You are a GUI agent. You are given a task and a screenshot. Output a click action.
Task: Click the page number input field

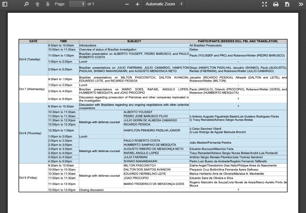click(77, 4)
